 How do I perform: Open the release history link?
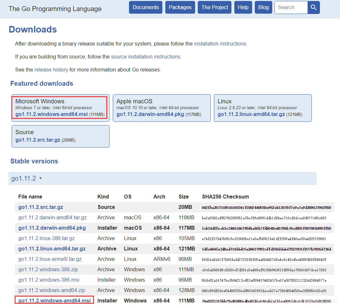[x=51, y=70]
